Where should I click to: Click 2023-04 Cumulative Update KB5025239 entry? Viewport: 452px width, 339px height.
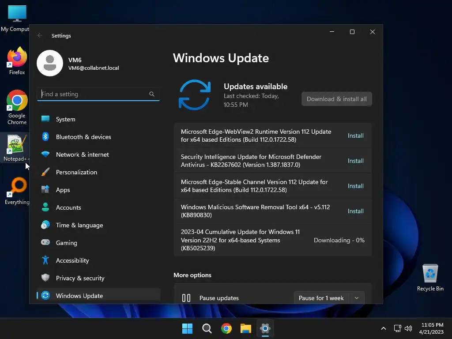[x=272, y=240]
